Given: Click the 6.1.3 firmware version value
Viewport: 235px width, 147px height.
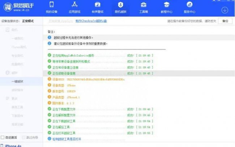Looking at the screenshot, I should [x=70, y=103].
